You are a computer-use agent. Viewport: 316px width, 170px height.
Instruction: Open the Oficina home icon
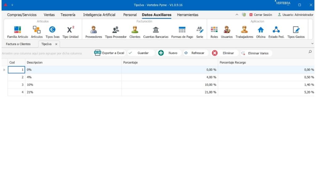pos(260,32)
